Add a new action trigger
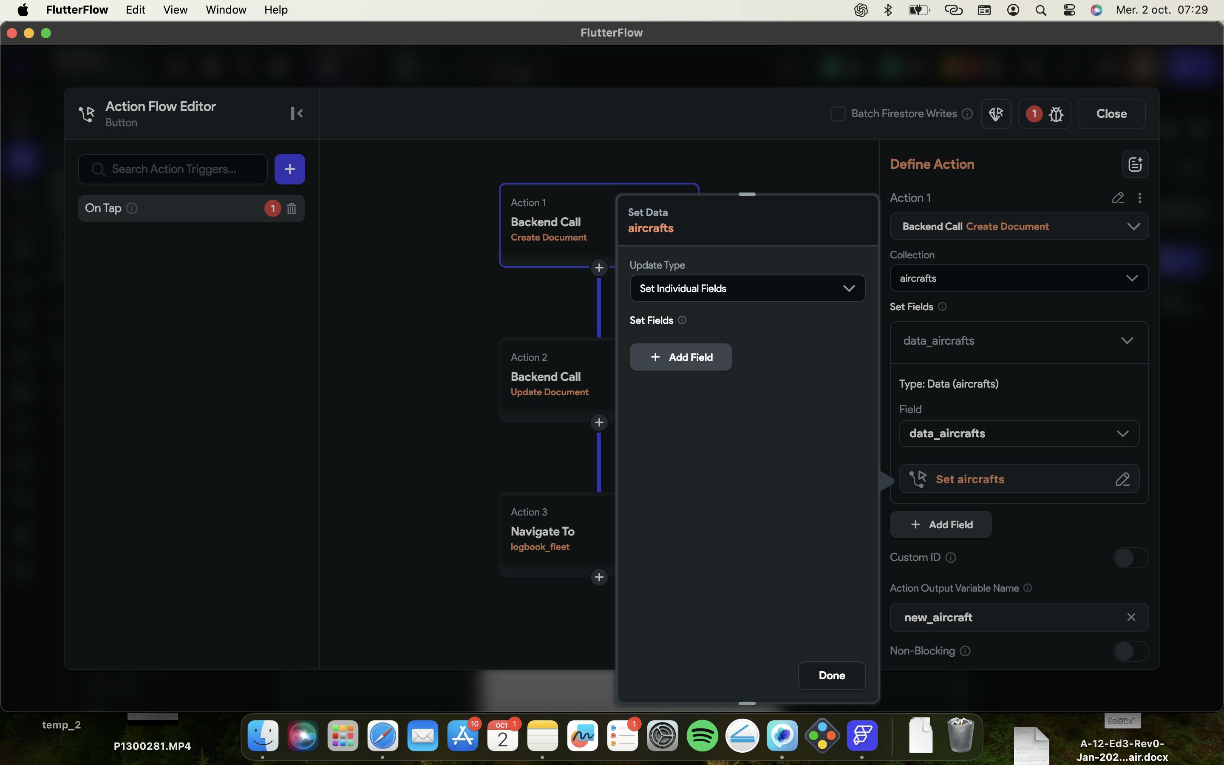The height and width of the screenshot is (765, 1224). pyautogui.click(x=289, y=169)
